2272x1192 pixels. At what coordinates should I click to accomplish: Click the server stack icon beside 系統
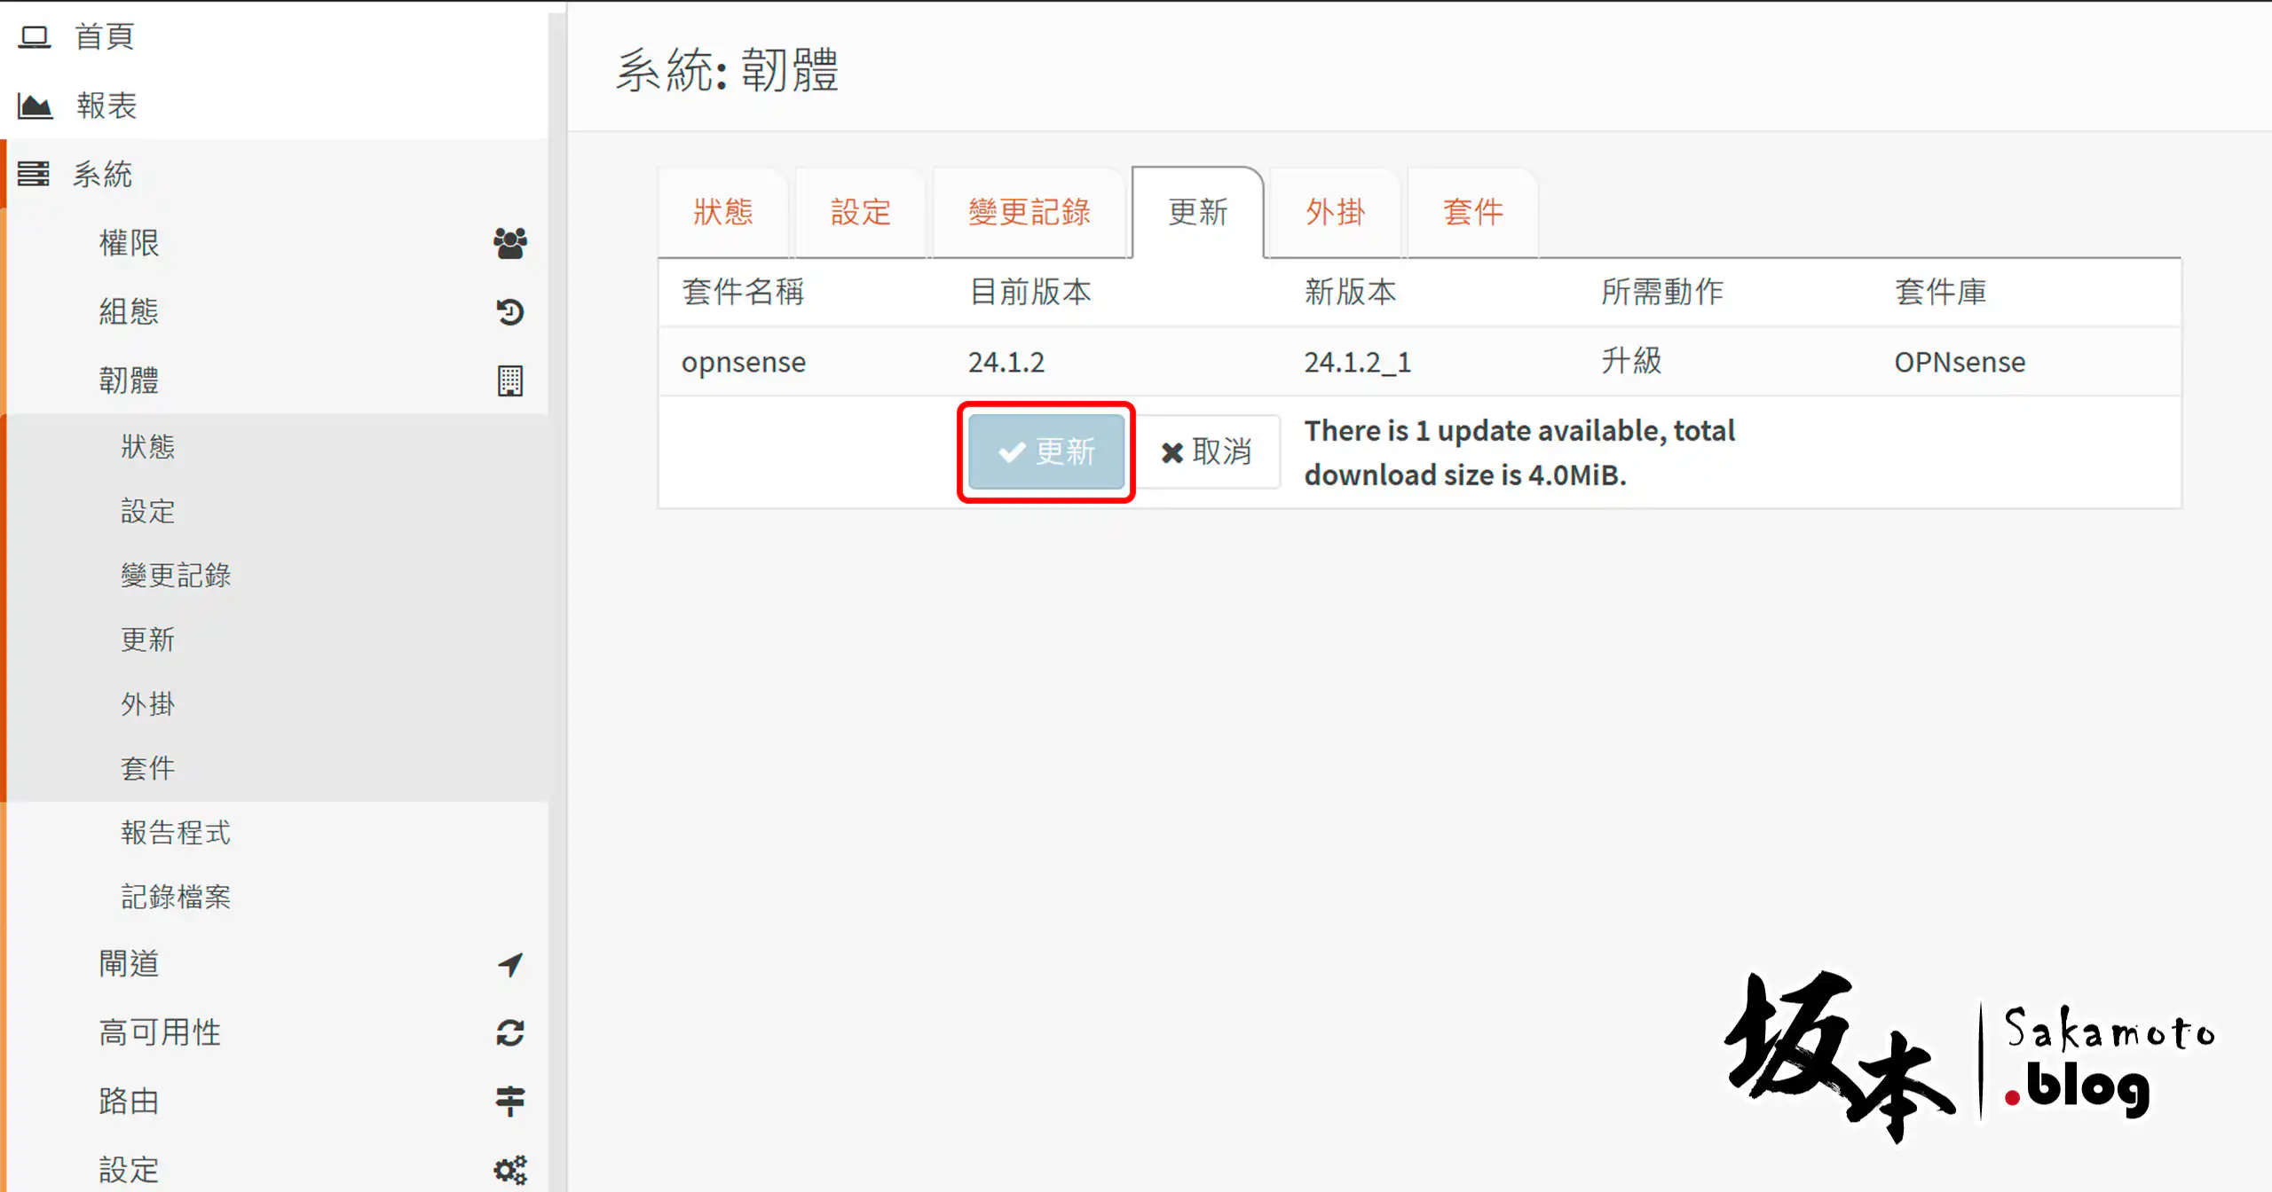pyautogui.click(x=34, y=173)
